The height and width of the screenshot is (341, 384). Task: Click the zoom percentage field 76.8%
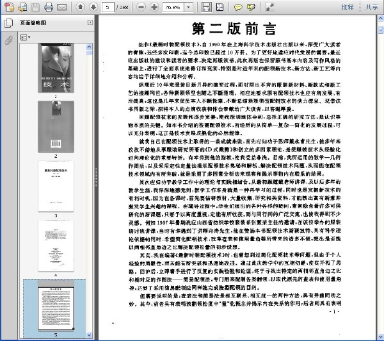pos(173,7)
